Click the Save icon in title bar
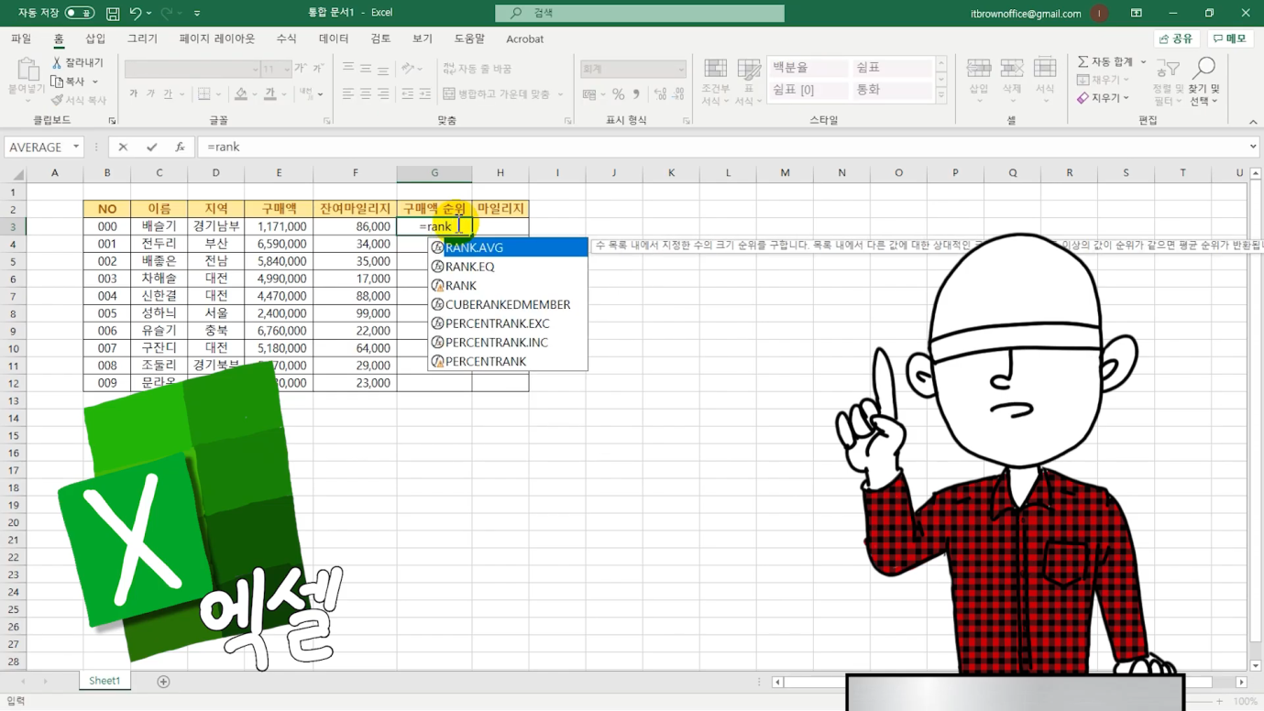Screen dimensions: 1264x711 113,14
